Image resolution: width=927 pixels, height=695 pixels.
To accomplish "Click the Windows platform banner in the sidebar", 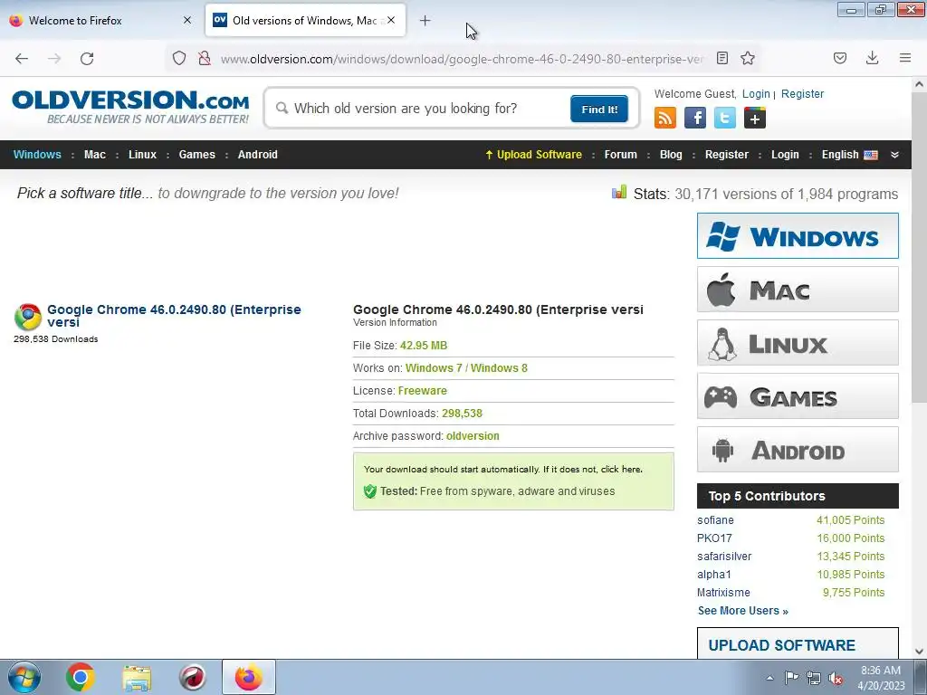I will click(798, 236).
